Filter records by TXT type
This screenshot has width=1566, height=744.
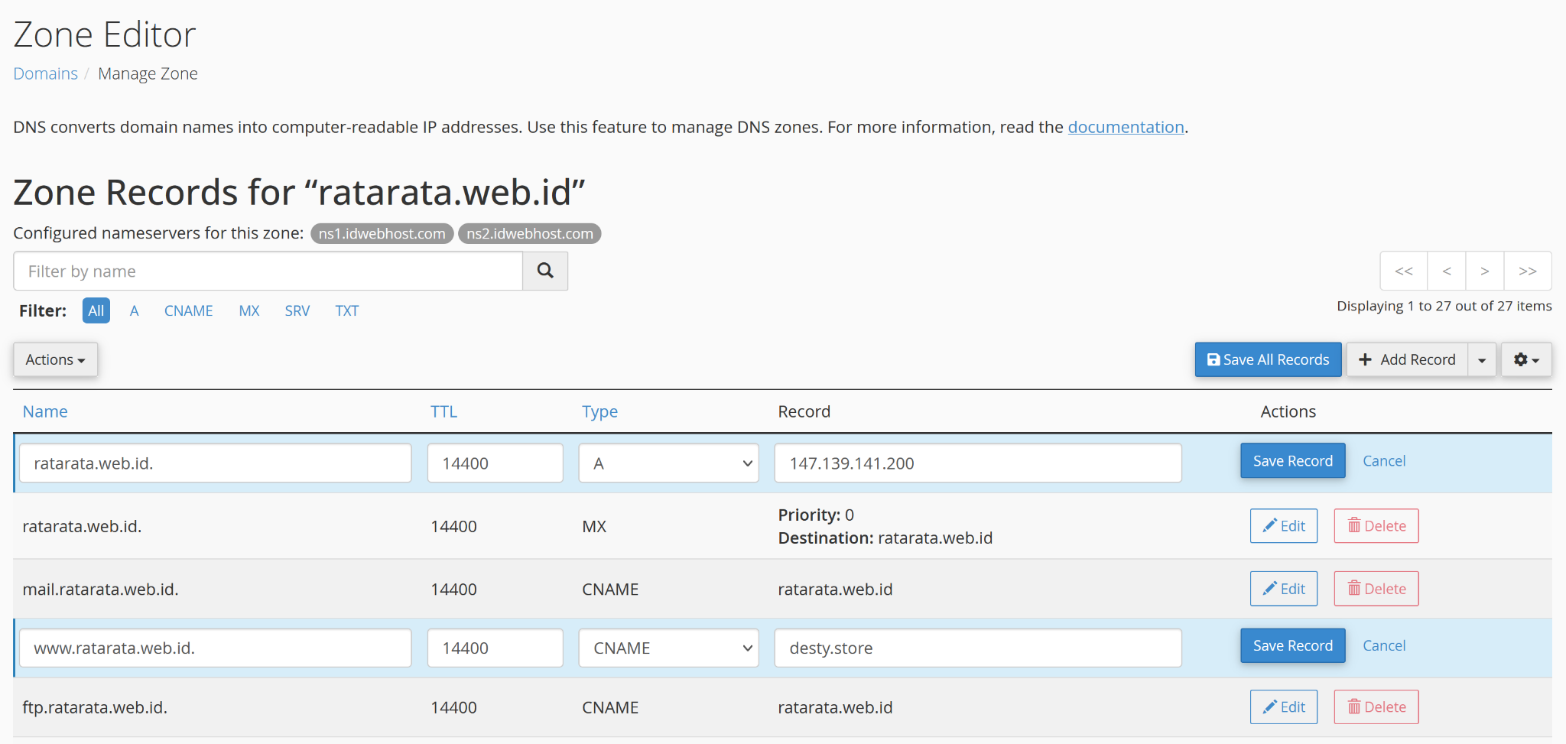(x=346, y=310)
